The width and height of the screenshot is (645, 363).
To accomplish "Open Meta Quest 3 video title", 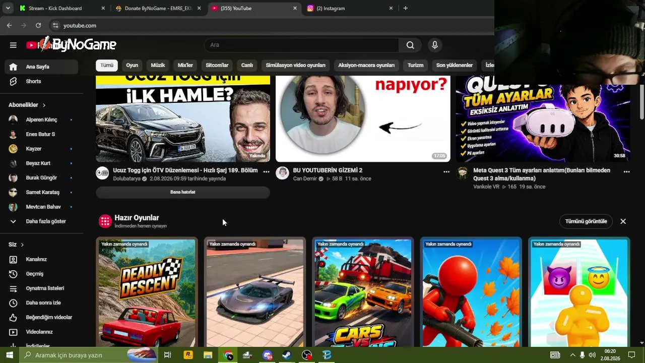I will click(542, 174).
